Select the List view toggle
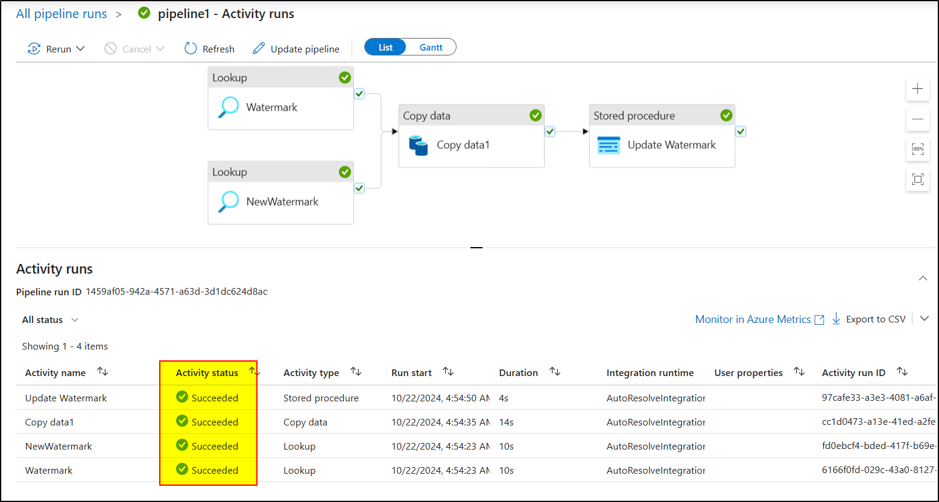 (385, 47)
